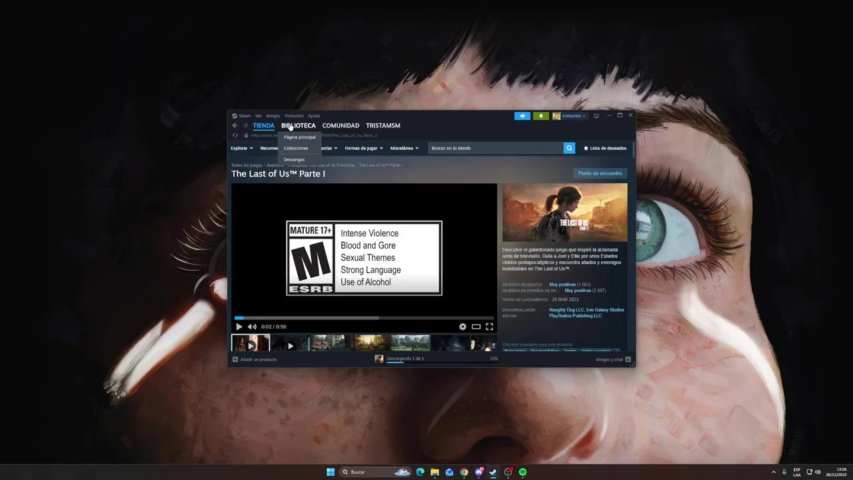Mute the trailer with the speaker icon
Viewport: 853px width, 480px height.
coord(252,327)
